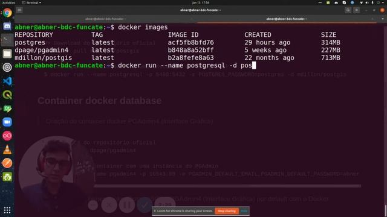Launch QGIS from the dock

point(7,95)
